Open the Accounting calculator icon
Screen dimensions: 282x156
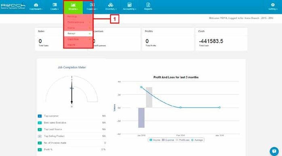pos(129,5)
